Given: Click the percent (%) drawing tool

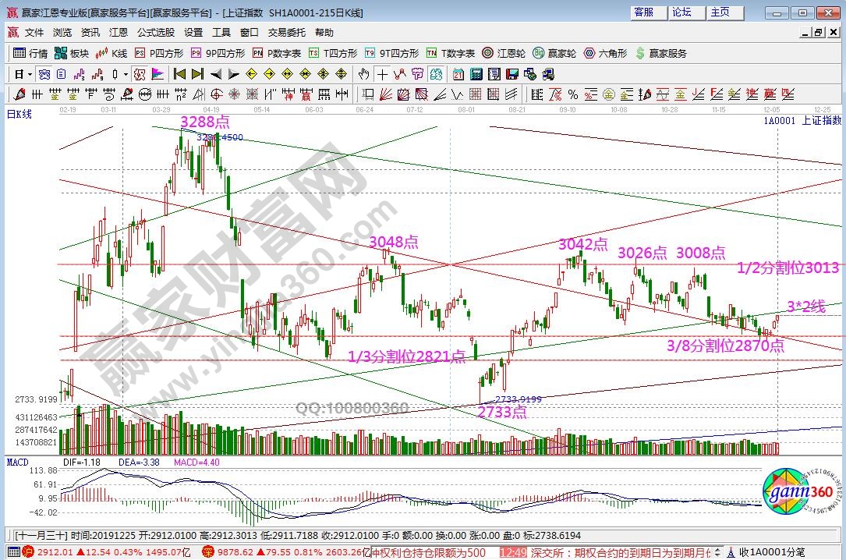Looking at the screenshot, I should (x=573, y=94).
